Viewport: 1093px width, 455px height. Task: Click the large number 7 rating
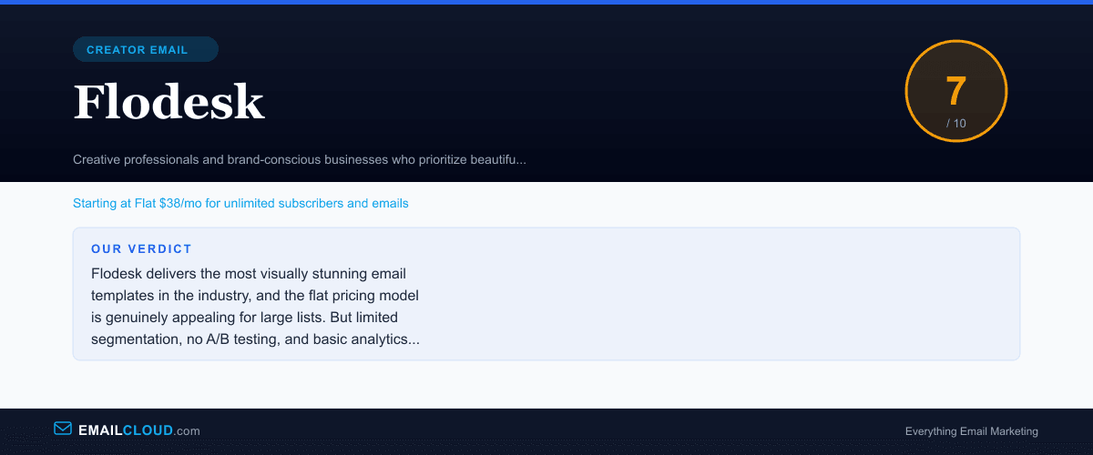coord(955,92)
